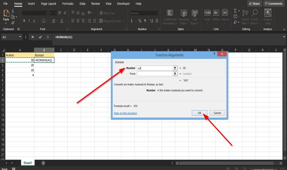Click OK in the Function Arguments dialog
This screenshot has width=287, height=170.
pyautogui.click(x=200, y=113)
